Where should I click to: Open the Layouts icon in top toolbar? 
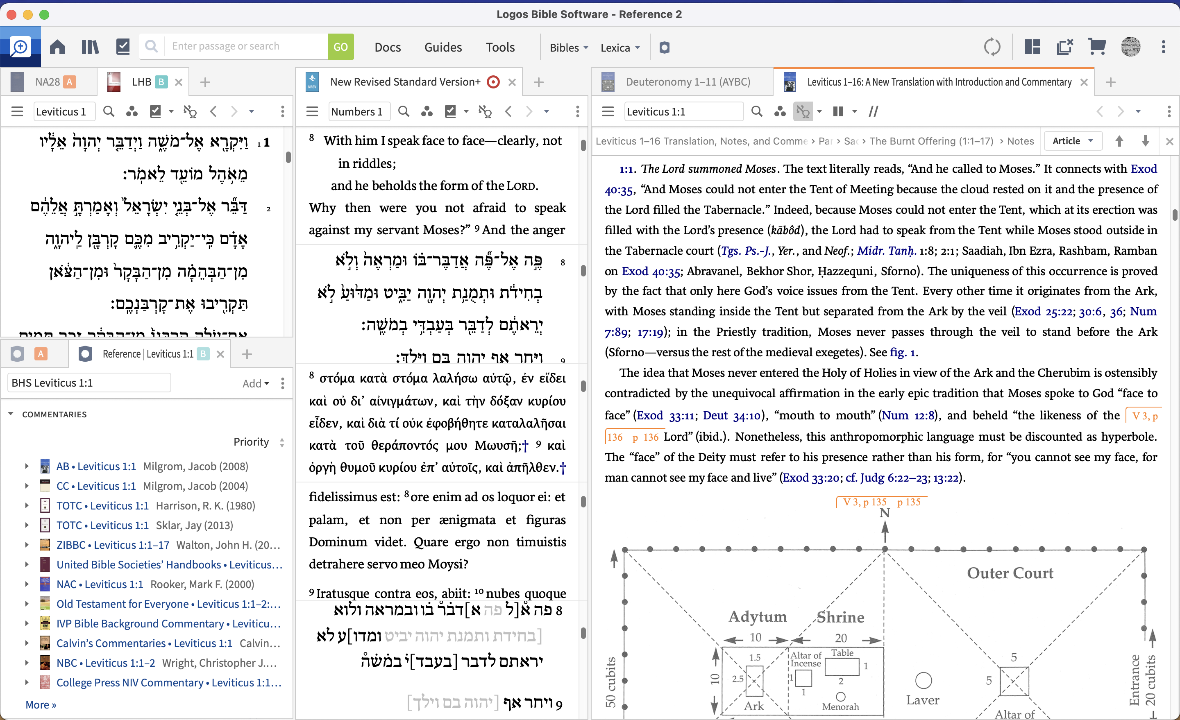click(1032, 47)
